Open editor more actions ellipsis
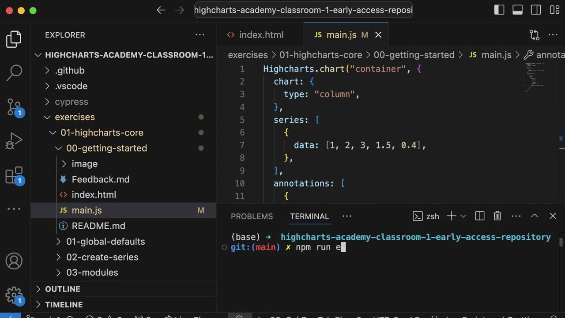Screen dimensions: 565x318 [x=553, y=35]
